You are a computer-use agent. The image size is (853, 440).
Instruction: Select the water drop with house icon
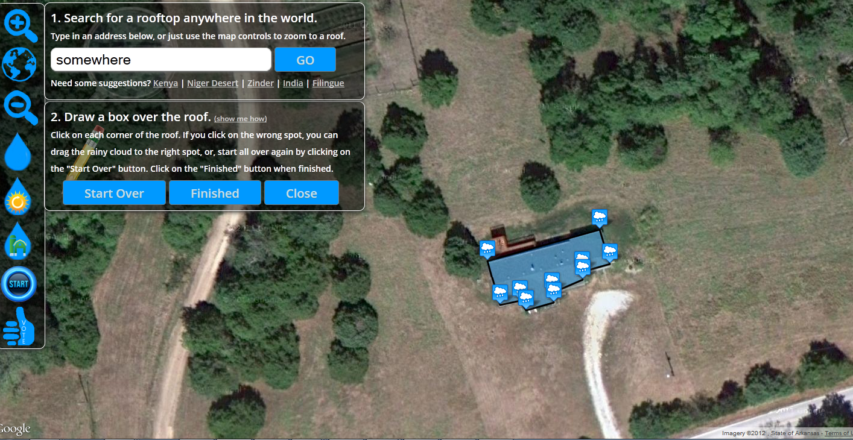point(17,240)
